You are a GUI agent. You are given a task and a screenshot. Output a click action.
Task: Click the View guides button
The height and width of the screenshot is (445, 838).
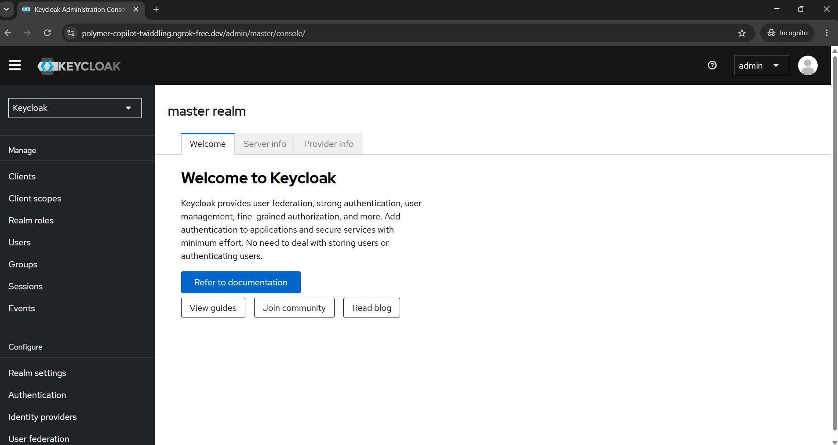[213, 308]
